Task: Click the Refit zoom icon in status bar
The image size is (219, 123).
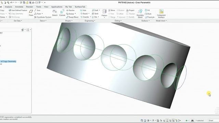Action: click(142, 121)
